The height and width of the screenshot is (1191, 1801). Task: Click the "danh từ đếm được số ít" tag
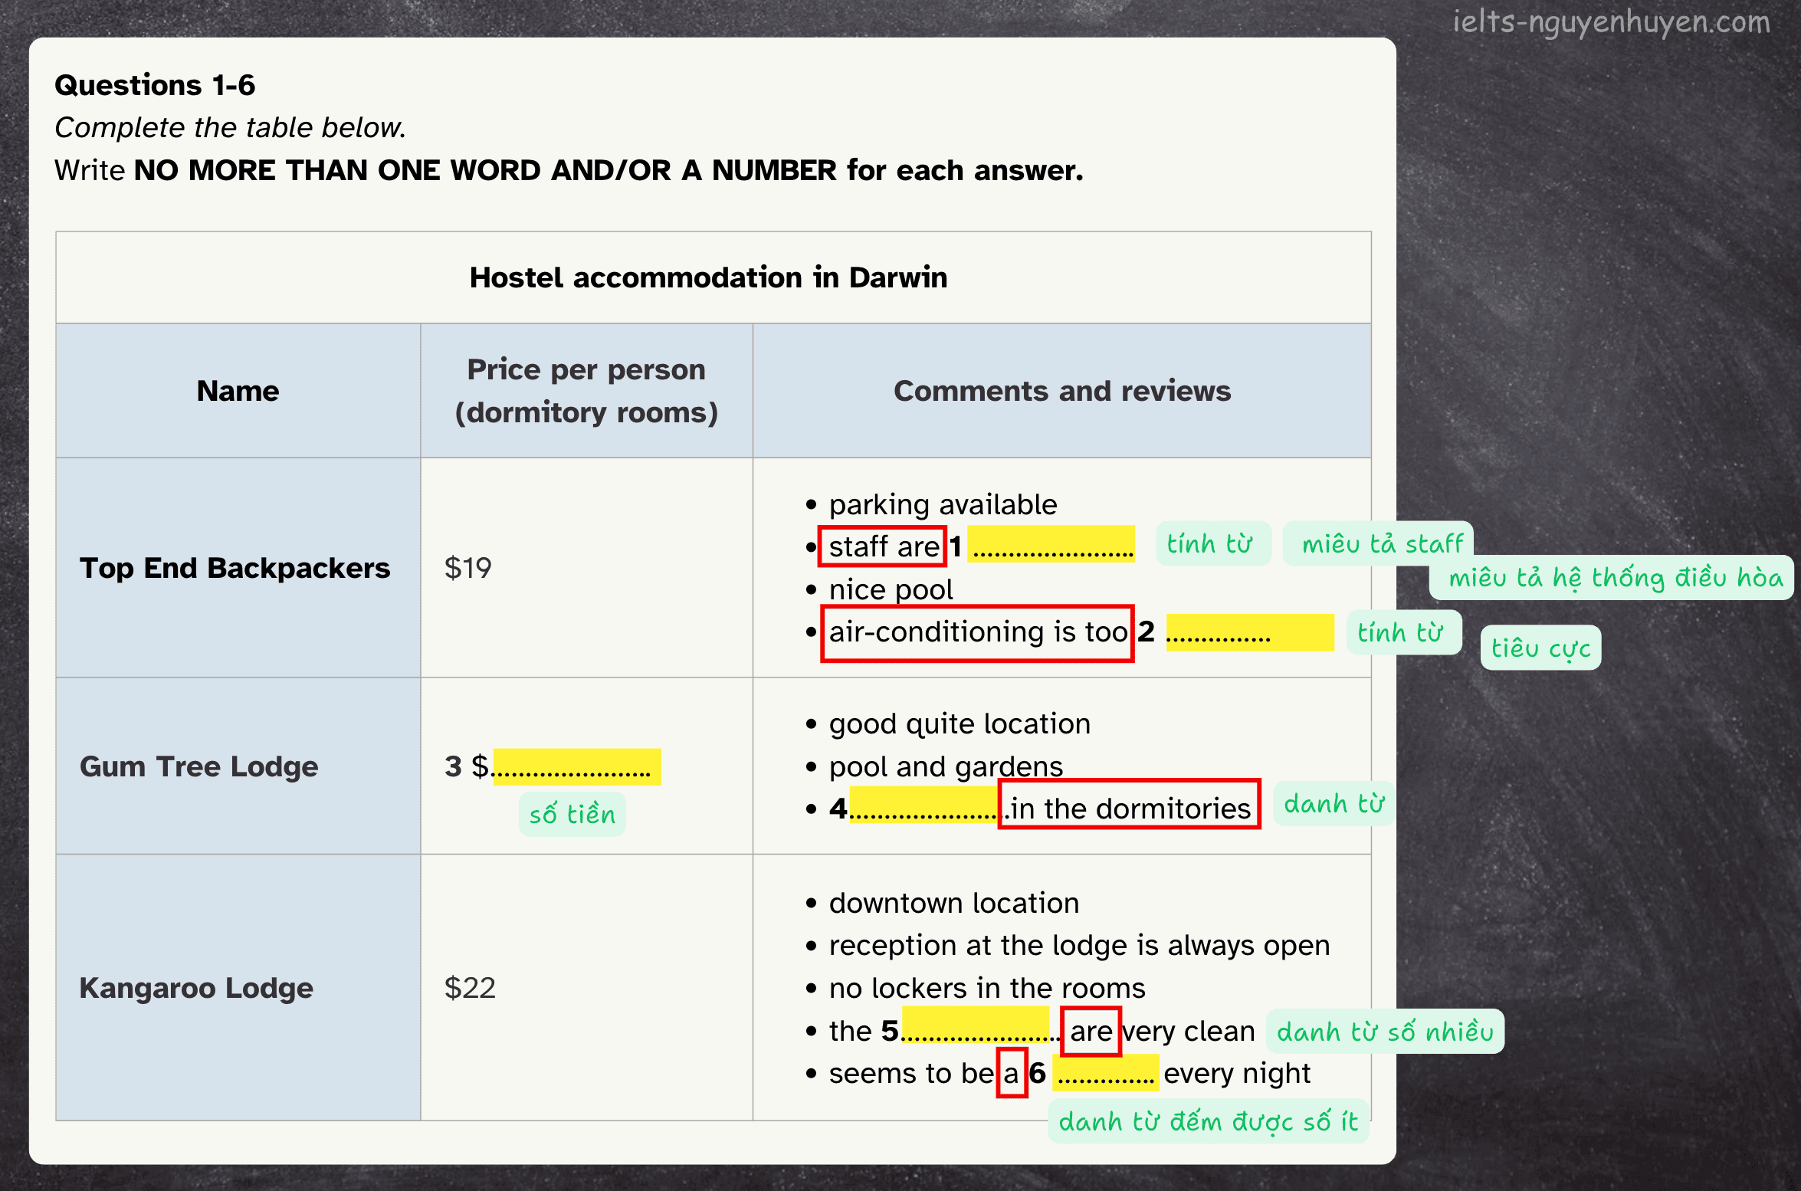point(1208,1121)
